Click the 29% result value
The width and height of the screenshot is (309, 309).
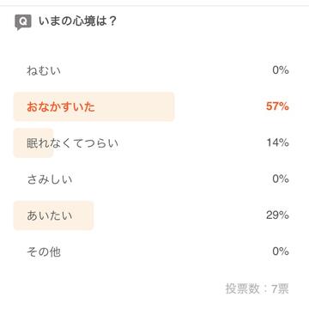(x=277, y=215)
